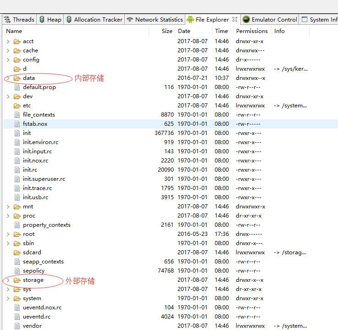Expand the mnt folder
The width and height of the screenshot is (338, 330).
click(8, 207)
